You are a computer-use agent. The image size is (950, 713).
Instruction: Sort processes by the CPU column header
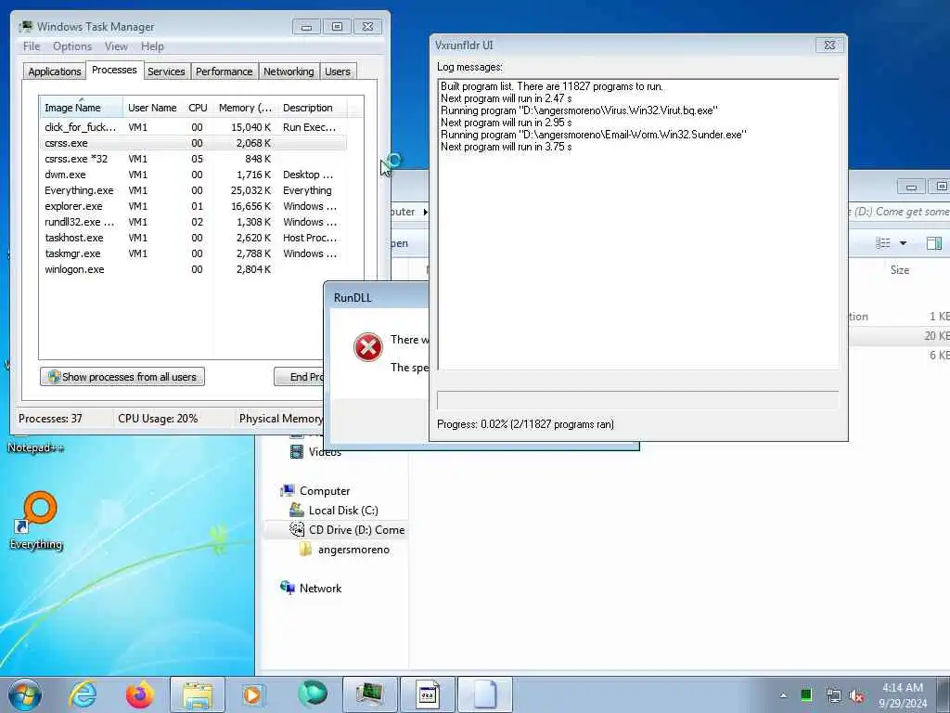point(198,108)
